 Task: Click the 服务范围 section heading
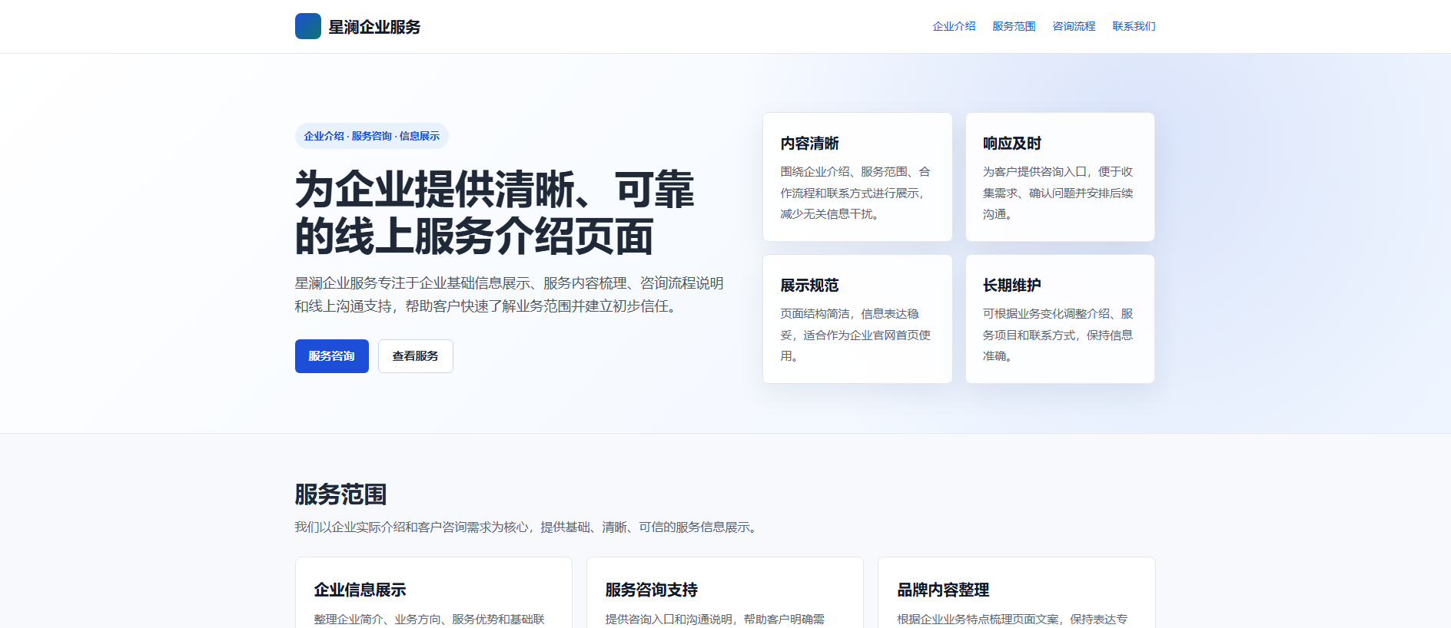pos(340,494)
